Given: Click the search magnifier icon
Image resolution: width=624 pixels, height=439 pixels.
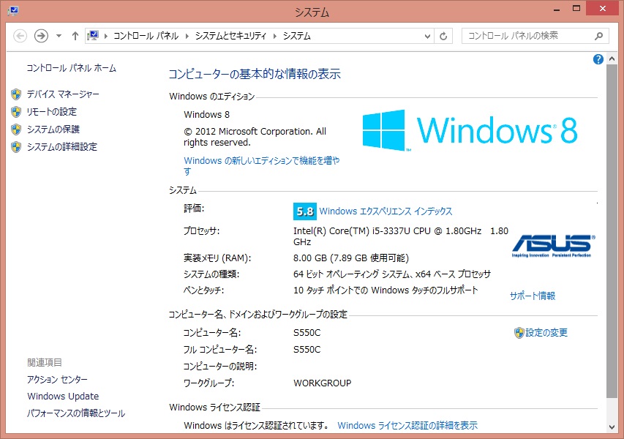Looking at the screenshot, I should tap(598, 37).
